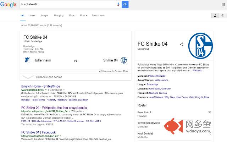Switch to the Images tab
The height and width of the screenshot is (142, 227).
(44, 16)
